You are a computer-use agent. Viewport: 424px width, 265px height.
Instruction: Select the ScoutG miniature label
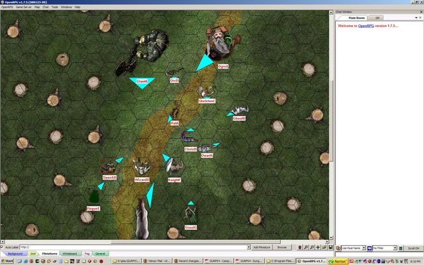pyautogui.click(x=191, y=227)
